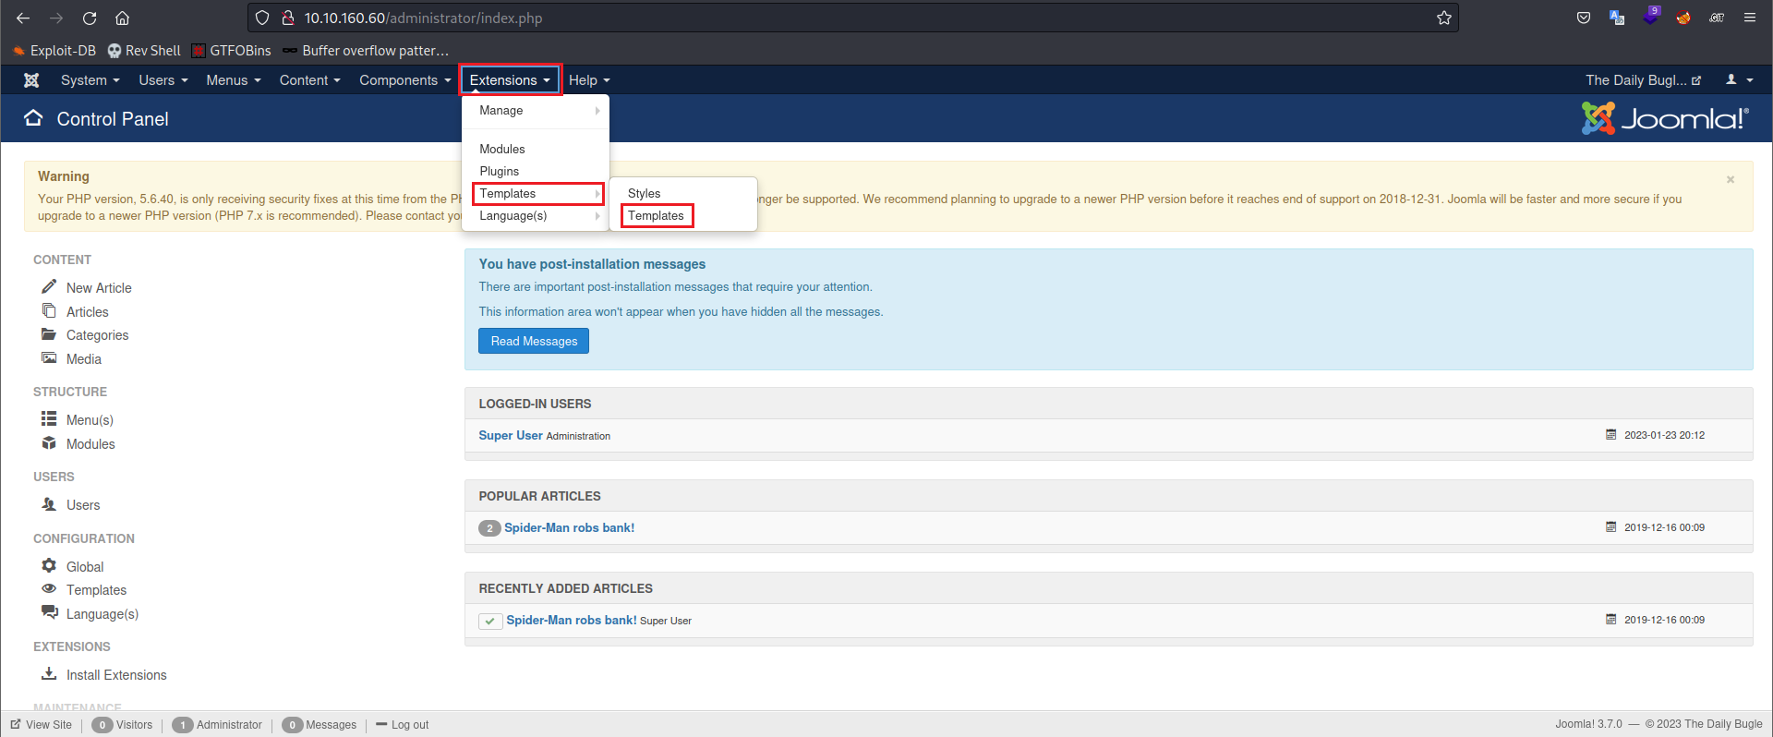
Task: Click the browser address bar
Action: [x=831, y=18]
